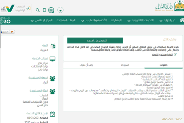
Task: Open the الخدمات الإلكترونية login box
Action: [15, 8]
